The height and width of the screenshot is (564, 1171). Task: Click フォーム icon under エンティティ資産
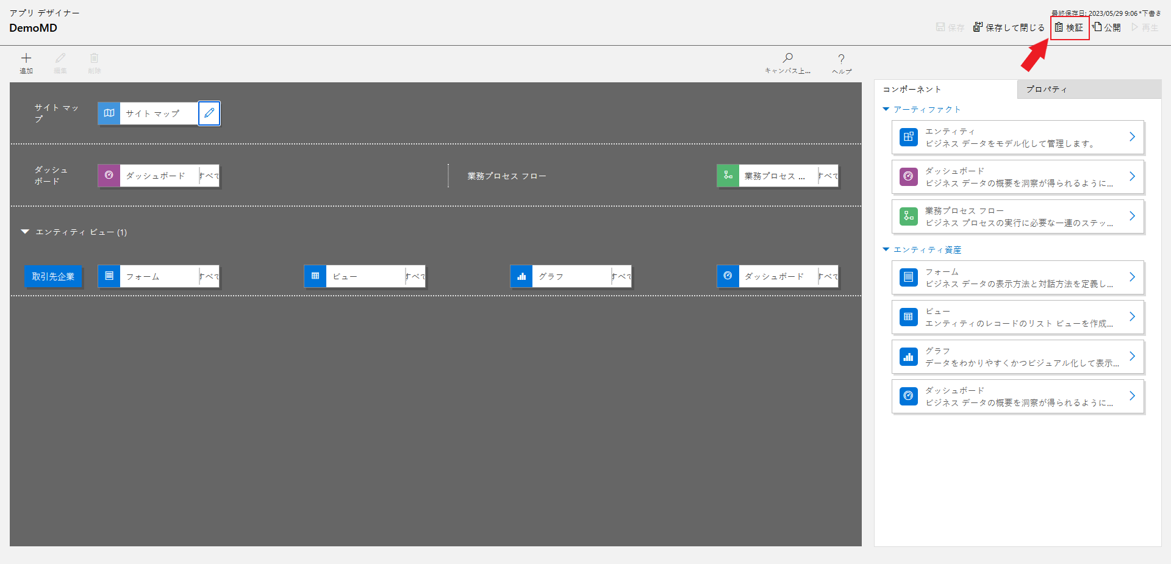(x=909, y=277)
